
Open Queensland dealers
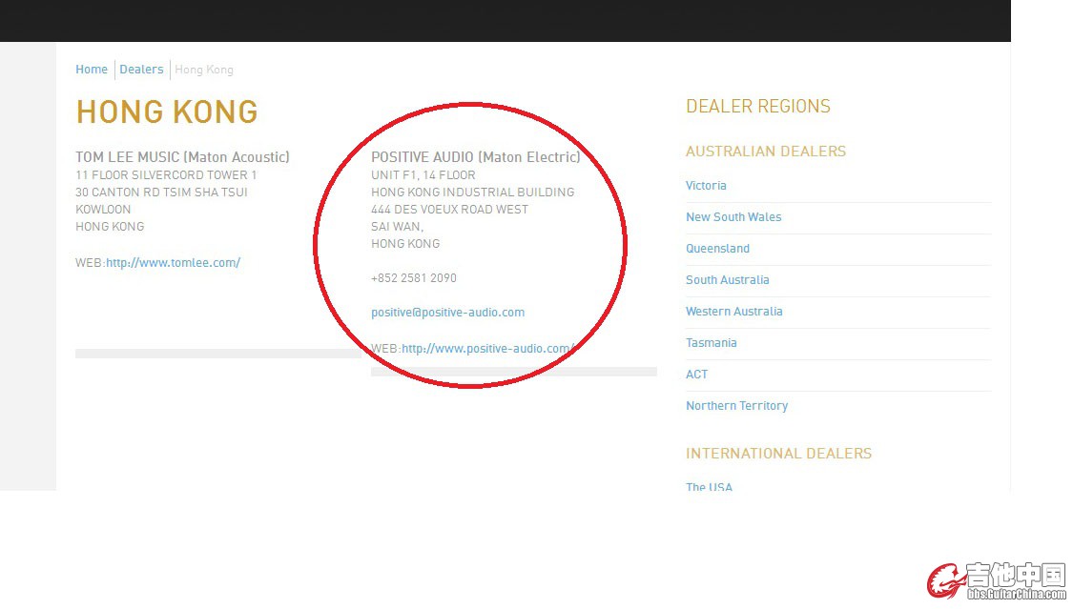[x=718, y=248]
